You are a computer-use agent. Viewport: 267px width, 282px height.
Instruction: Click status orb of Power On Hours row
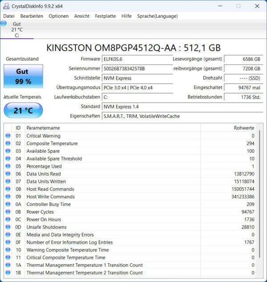[x=8, y=219]
